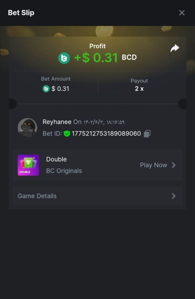Expand the Game Details row

[x=97, y=196]
